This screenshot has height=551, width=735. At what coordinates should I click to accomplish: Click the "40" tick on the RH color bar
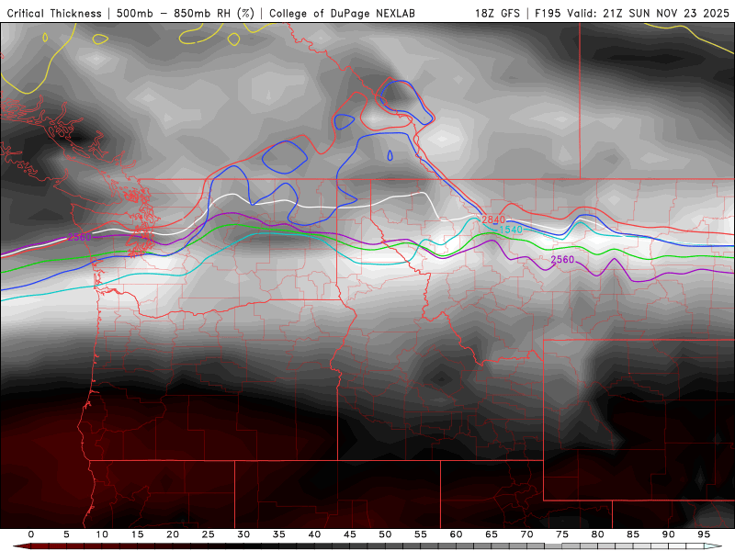pos(314,534)
